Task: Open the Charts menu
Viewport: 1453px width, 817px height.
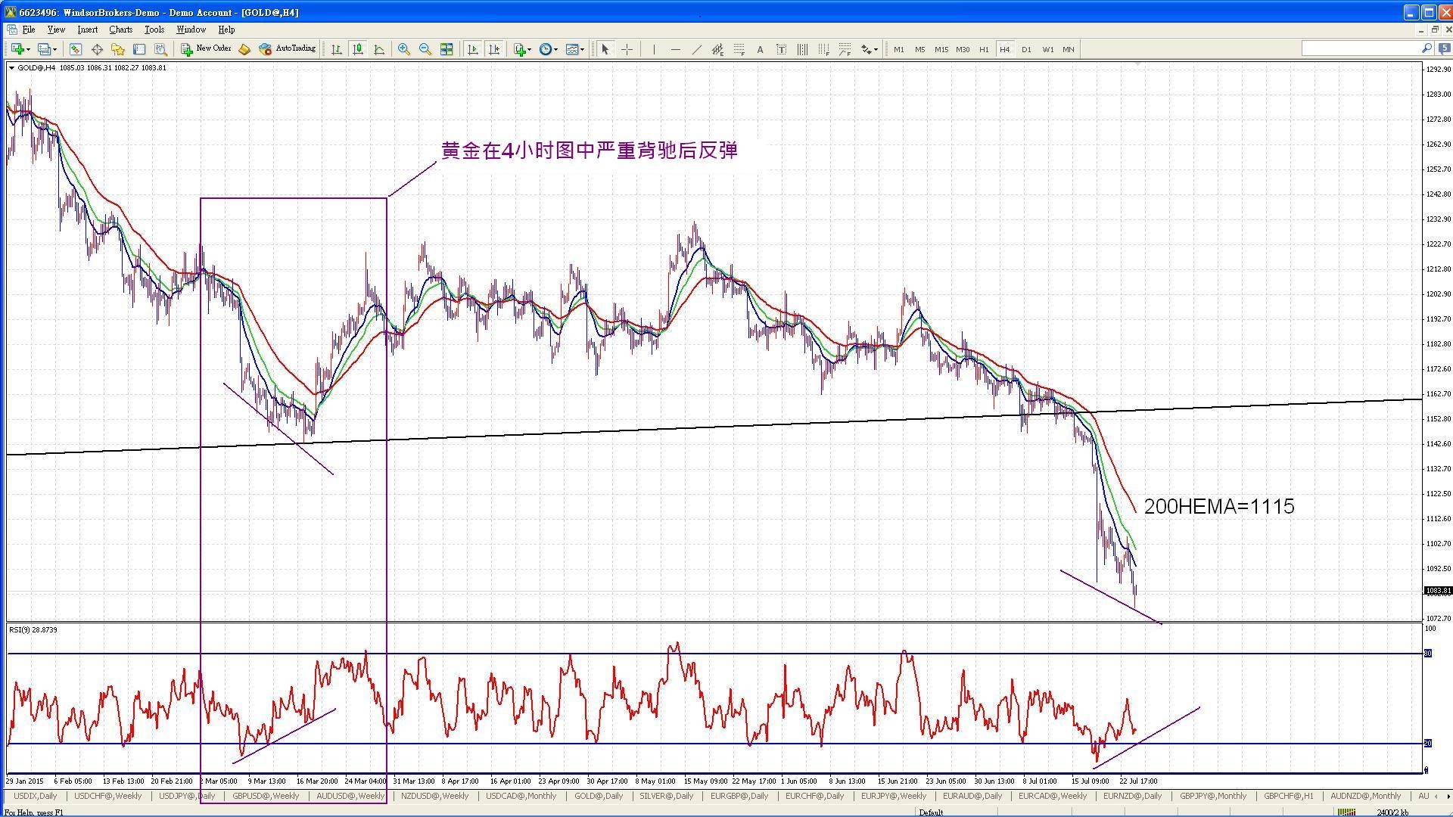Action: (x=120, y=30)
